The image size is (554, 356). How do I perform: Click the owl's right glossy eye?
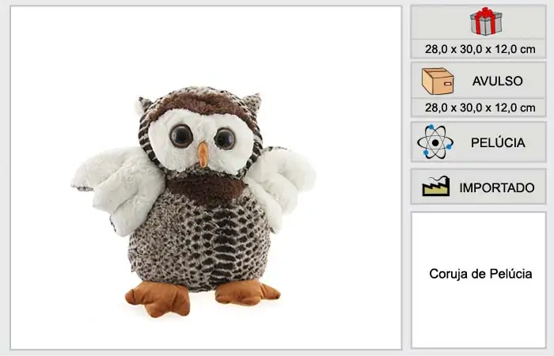(x=225, y=138)
